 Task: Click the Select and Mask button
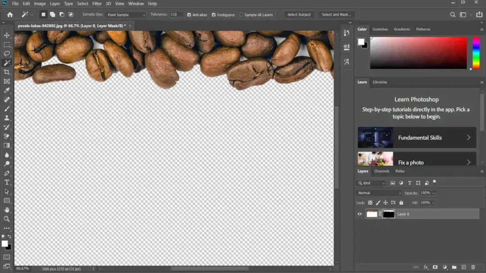[336, 14]
